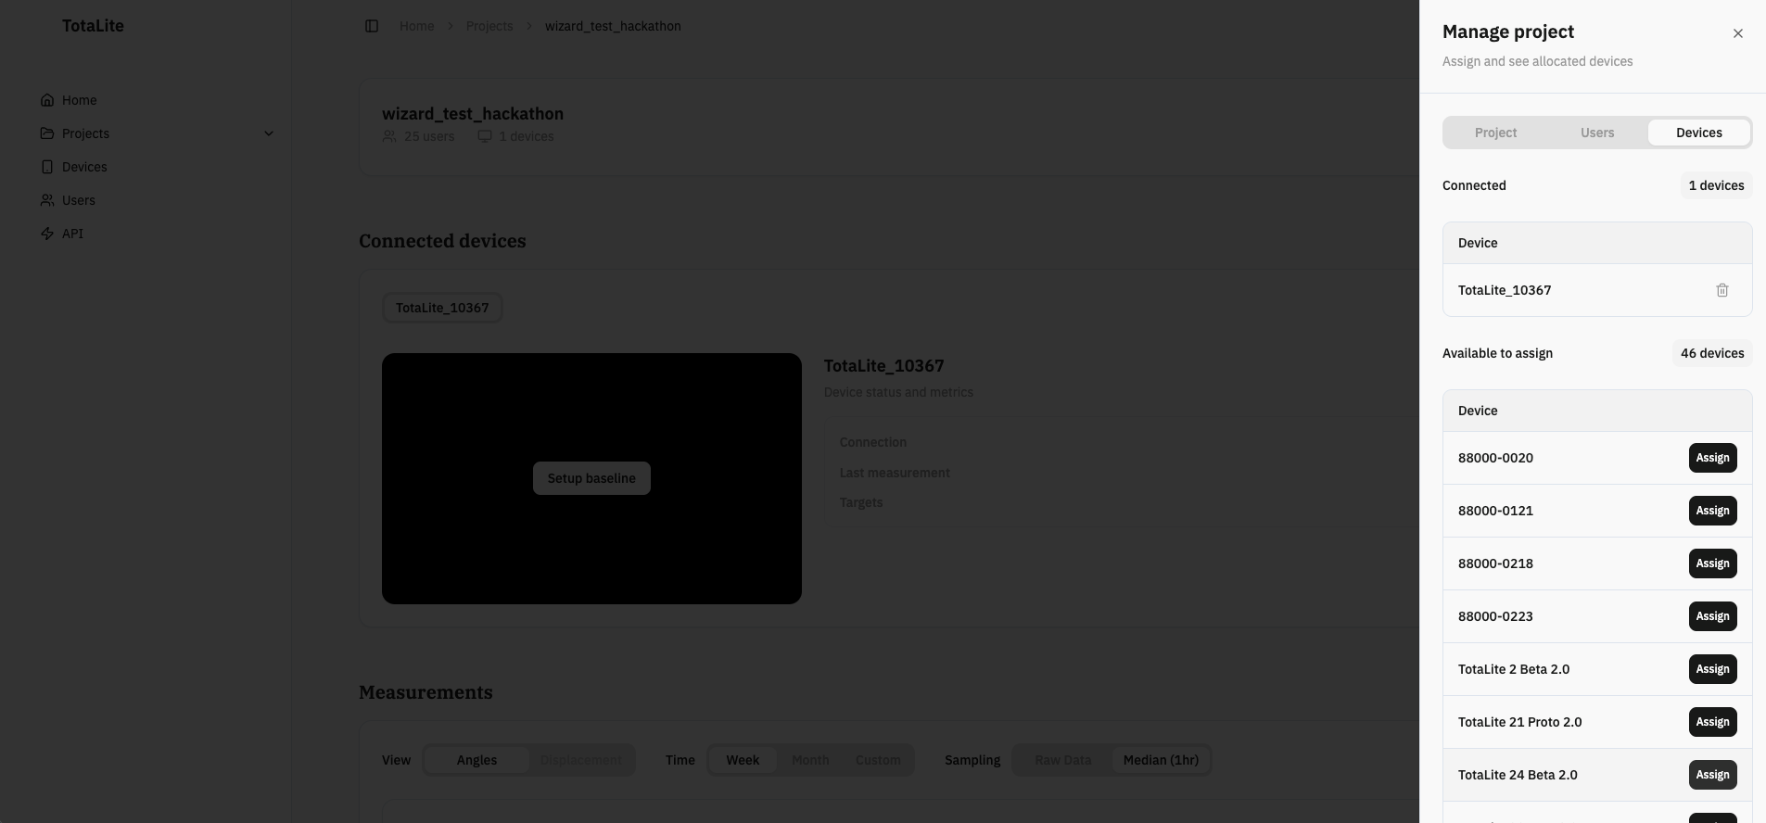Select the Custom time range
1766x823 pixels.
(x=878, y=760)
